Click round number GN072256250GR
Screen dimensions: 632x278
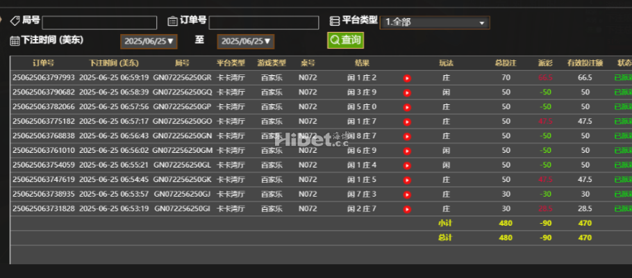182,77
